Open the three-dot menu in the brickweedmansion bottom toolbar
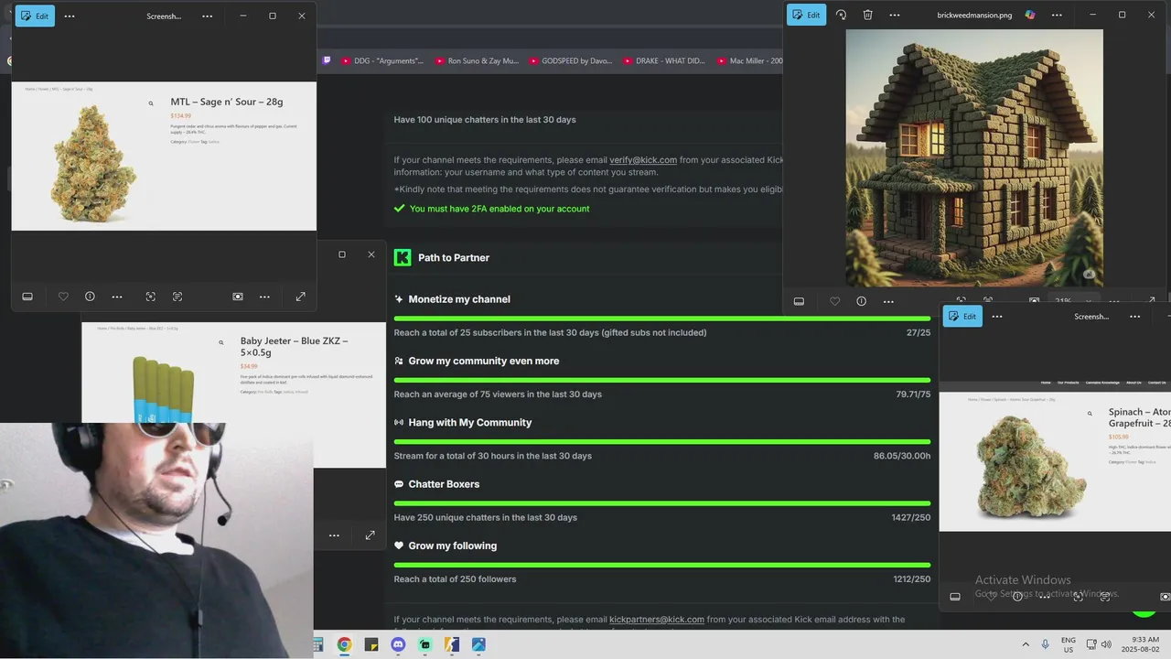The width and height of the screenshot is (1171, 659). pyautogui.click(x=888, y=301)
